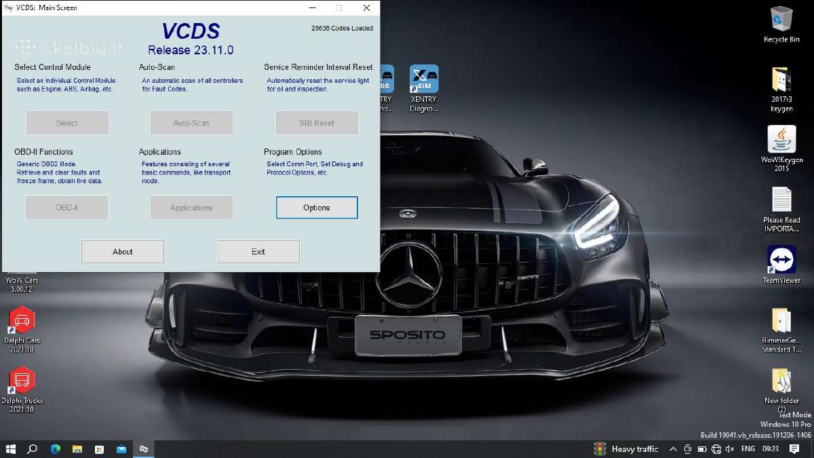Click the 'Program Options' heading
The width and height of the screenshot is (814, 458).
coord(293,152)
